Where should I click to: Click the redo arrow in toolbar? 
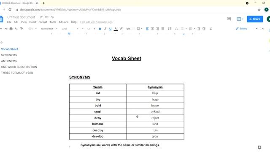click(6, 29)
